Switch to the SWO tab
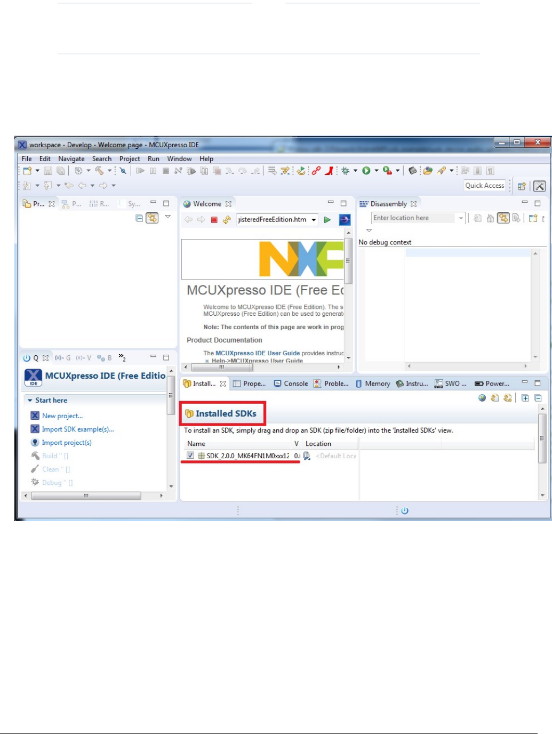552x734 pixels. pyautogui.click(x=451, y=384)
